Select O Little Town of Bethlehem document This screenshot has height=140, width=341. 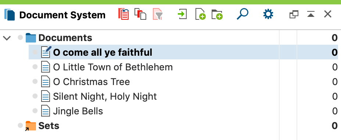pos(113,67)
